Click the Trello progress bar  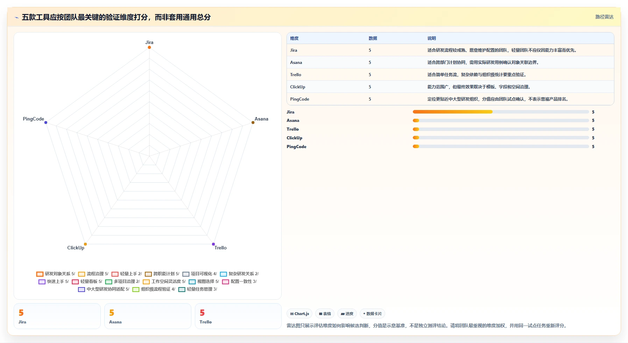501,129
